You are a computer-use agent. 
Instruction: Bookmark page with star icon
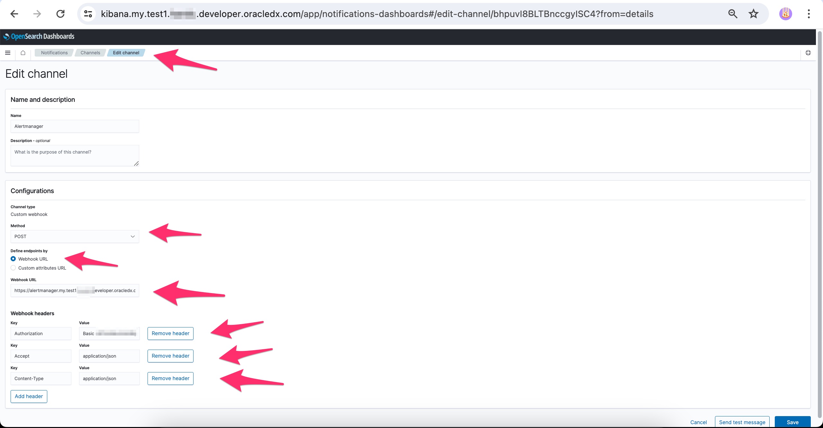(x=753, y=14)
